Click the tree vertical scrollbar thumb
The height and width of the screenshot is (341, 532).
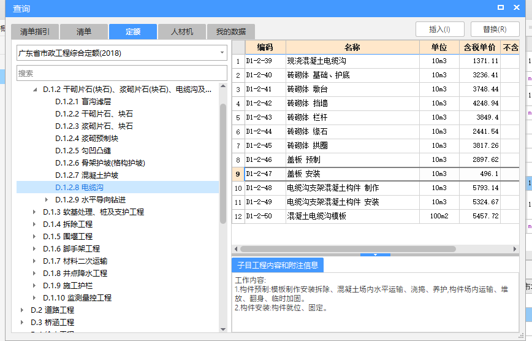click(x=223, y=163)
